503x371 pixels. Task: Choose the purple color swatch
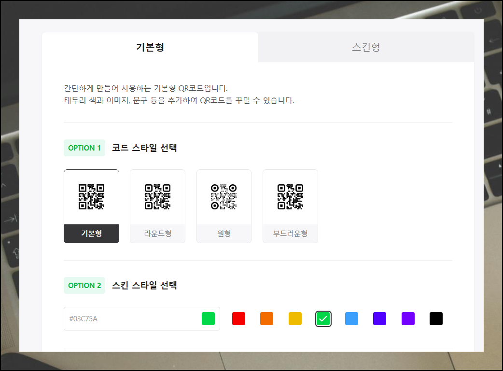(x=408, y=319)
